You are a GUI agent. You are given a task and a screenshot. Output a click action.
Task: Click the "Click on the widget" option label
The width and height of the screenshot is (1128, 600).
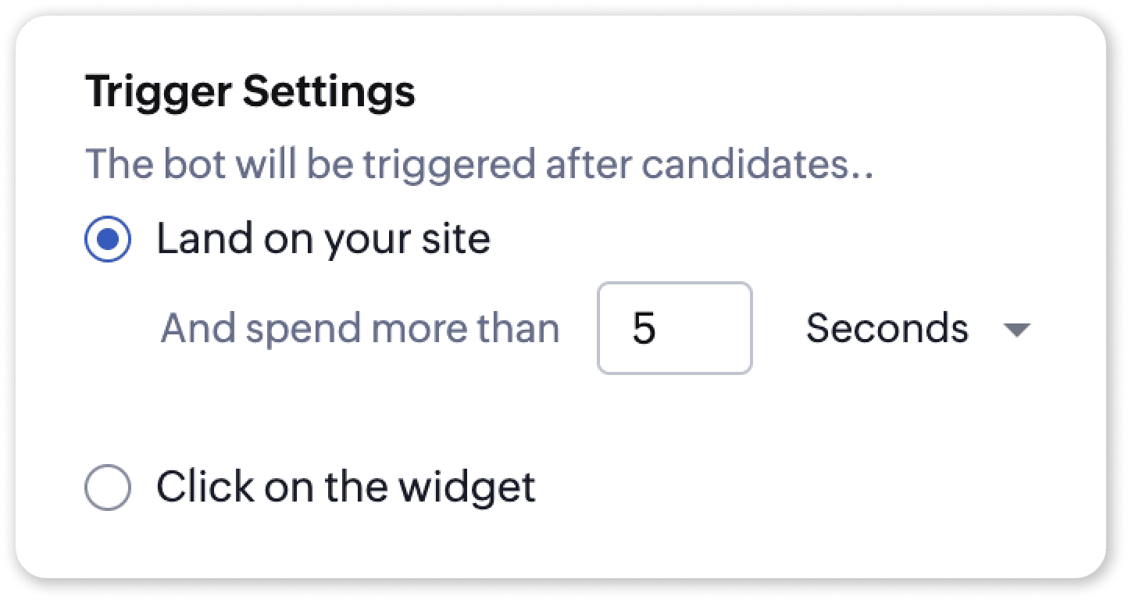click(x=345, y=487)
